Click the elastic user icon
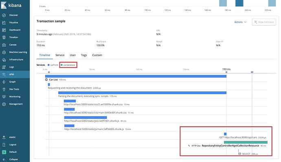 [4, 137]
